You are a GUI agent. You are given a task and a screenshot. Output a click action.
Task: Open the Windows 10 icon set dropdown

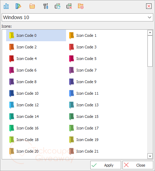[77, 17]
